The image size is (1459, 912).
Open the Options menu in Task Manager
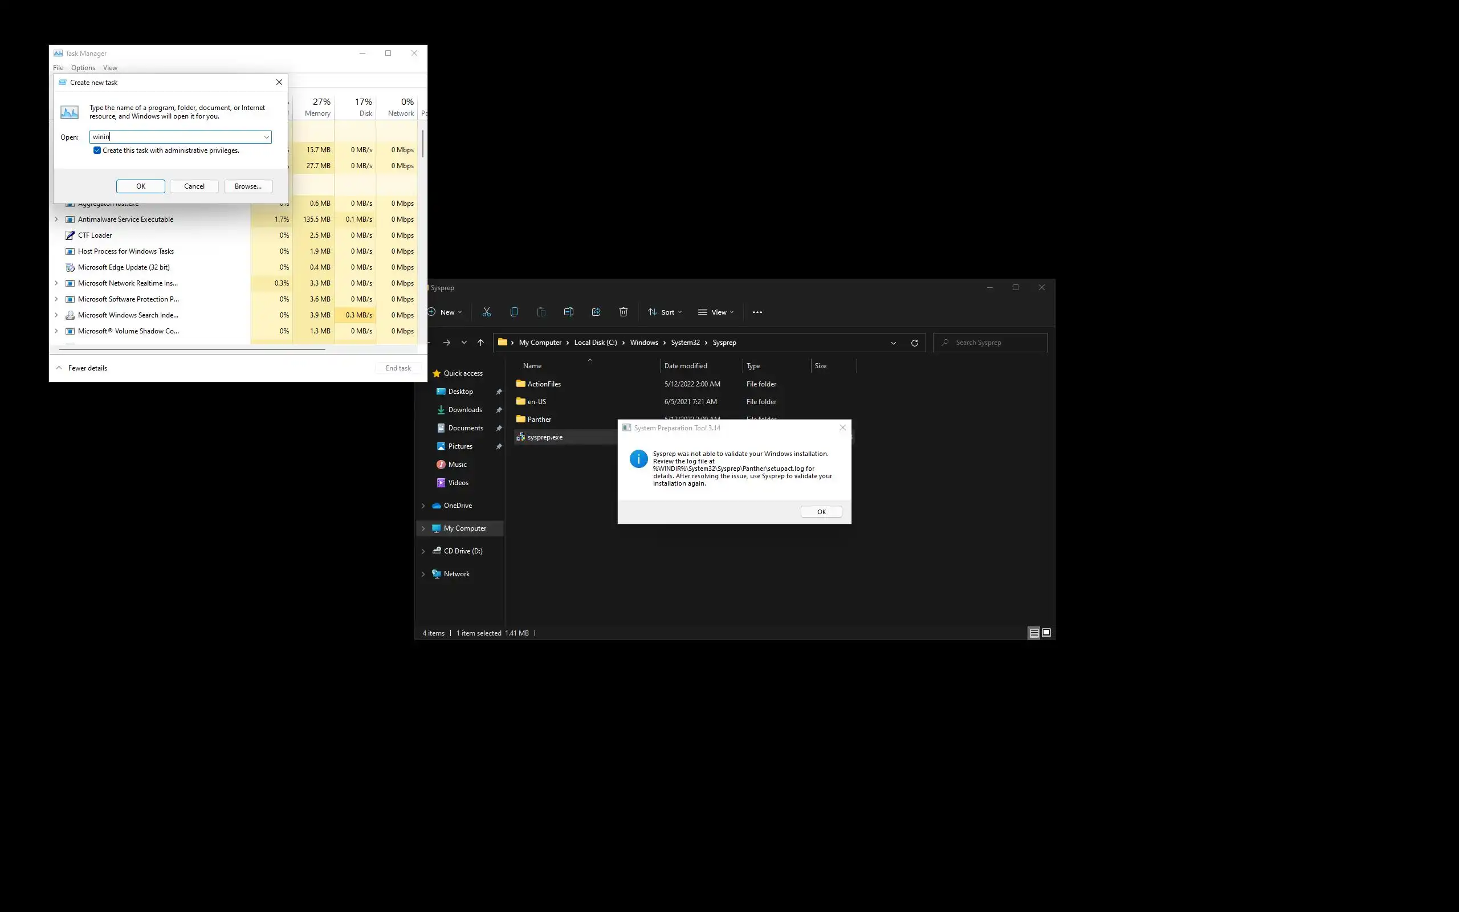click(x=83, y=68)
